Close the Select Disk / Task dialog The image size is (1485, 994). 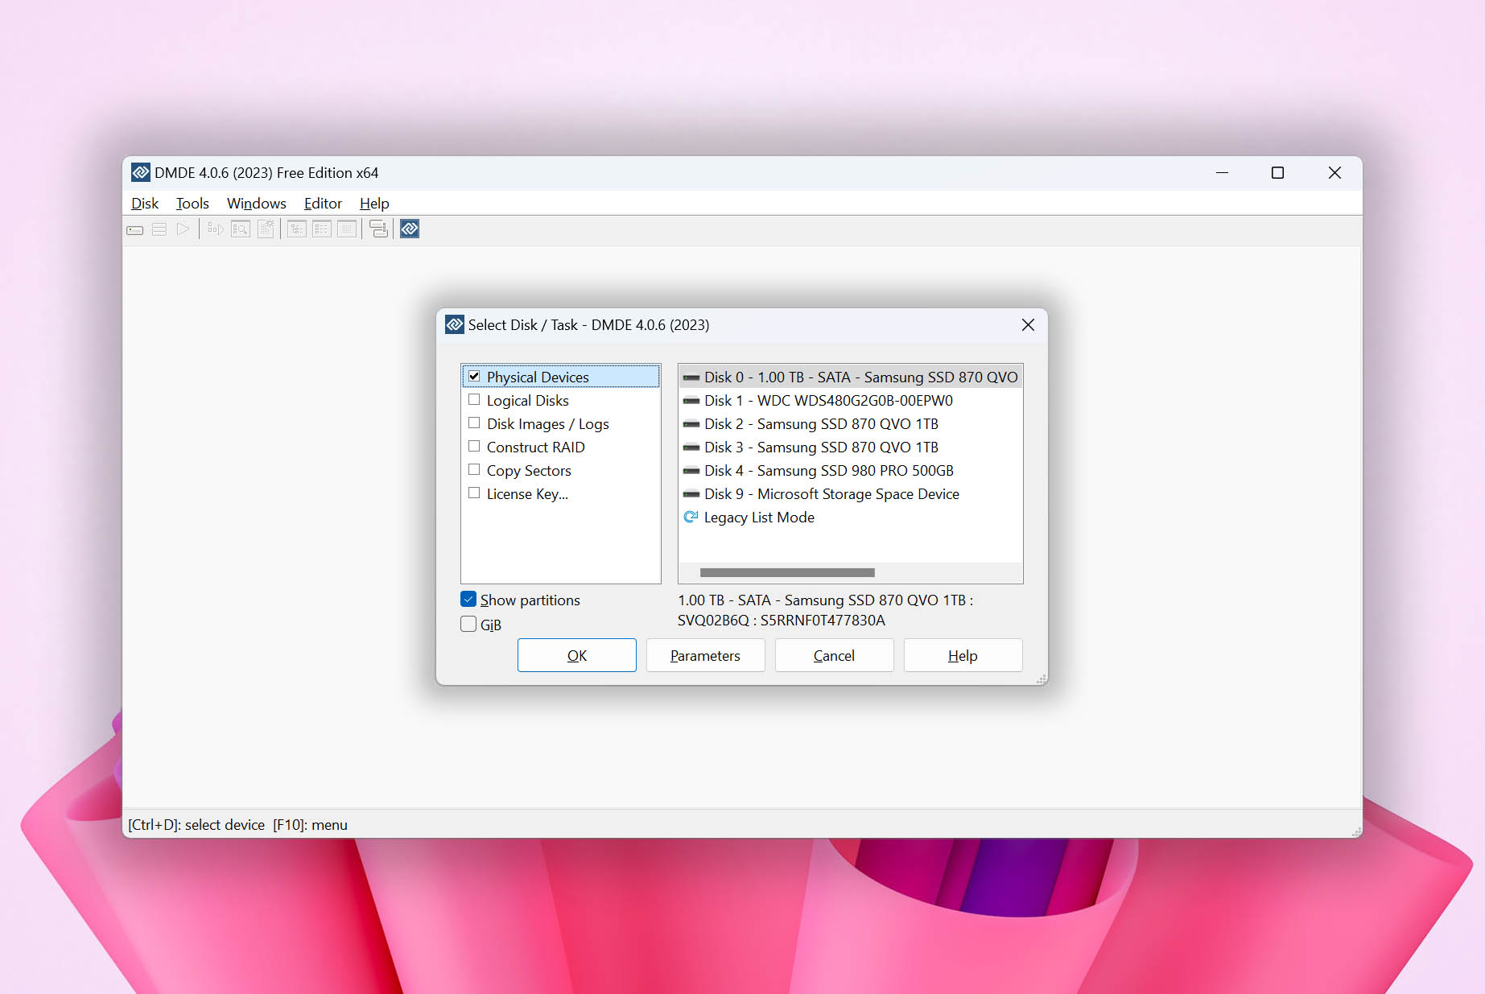(x=1028, y=324)
